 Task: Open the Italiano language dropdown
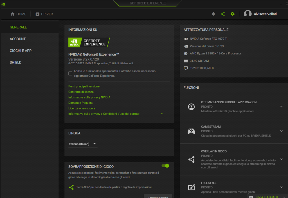click(83, 144)
